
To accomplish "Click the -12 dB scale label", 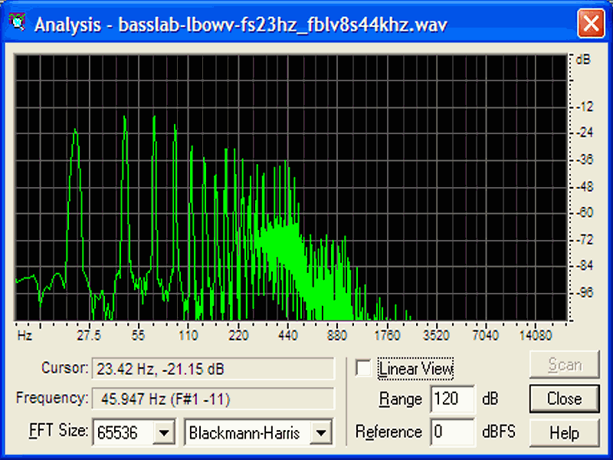I will point(585,106).
